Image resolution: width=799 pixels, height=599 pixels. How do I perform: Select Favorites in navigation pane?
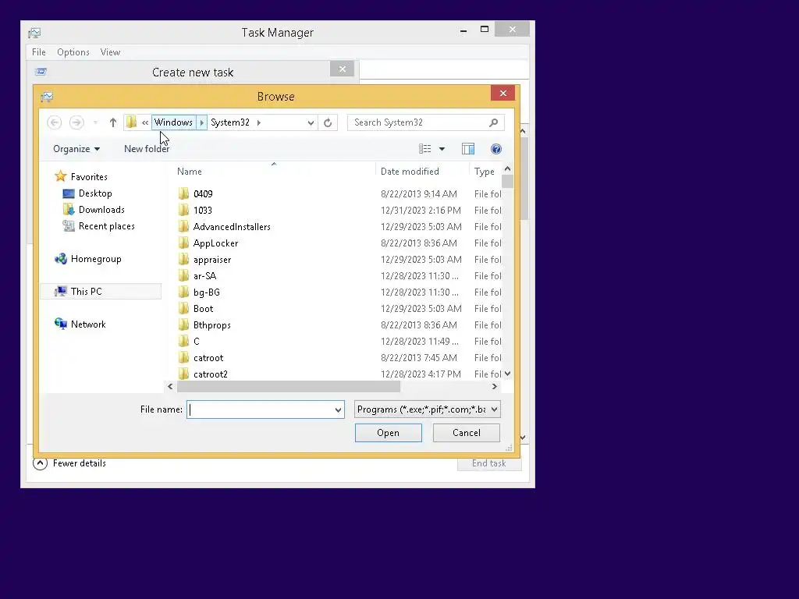click(89, 177)
